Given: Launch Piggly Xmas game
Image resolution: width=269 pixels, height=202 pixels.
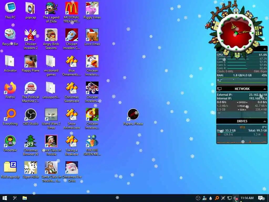Looking at the screenshot, I should pos(92,10).
